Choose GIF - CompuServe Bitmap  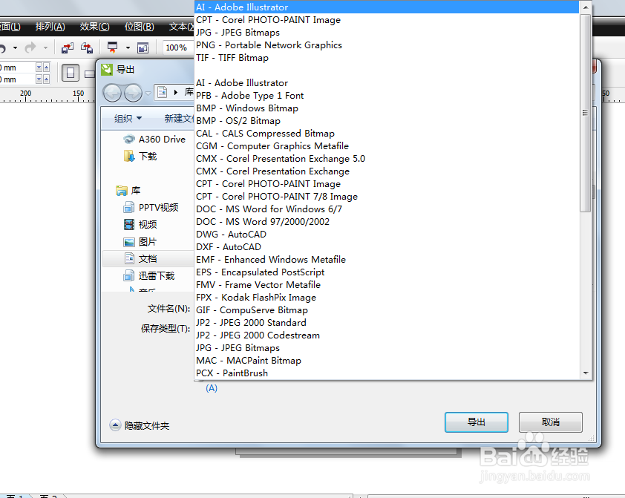386,310
